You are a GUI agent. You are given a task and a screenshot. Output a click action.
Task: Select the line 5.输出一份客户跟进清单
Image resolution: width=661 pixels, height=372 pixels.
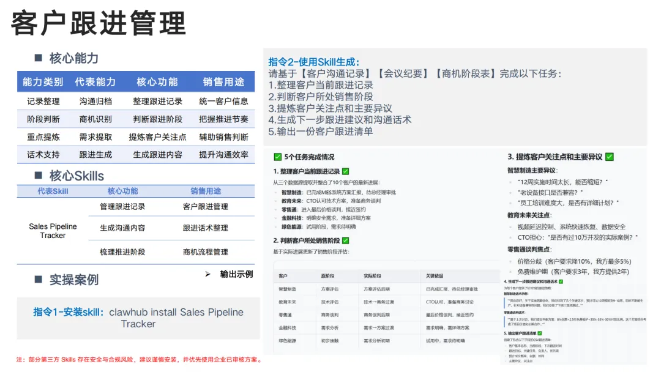321,132
